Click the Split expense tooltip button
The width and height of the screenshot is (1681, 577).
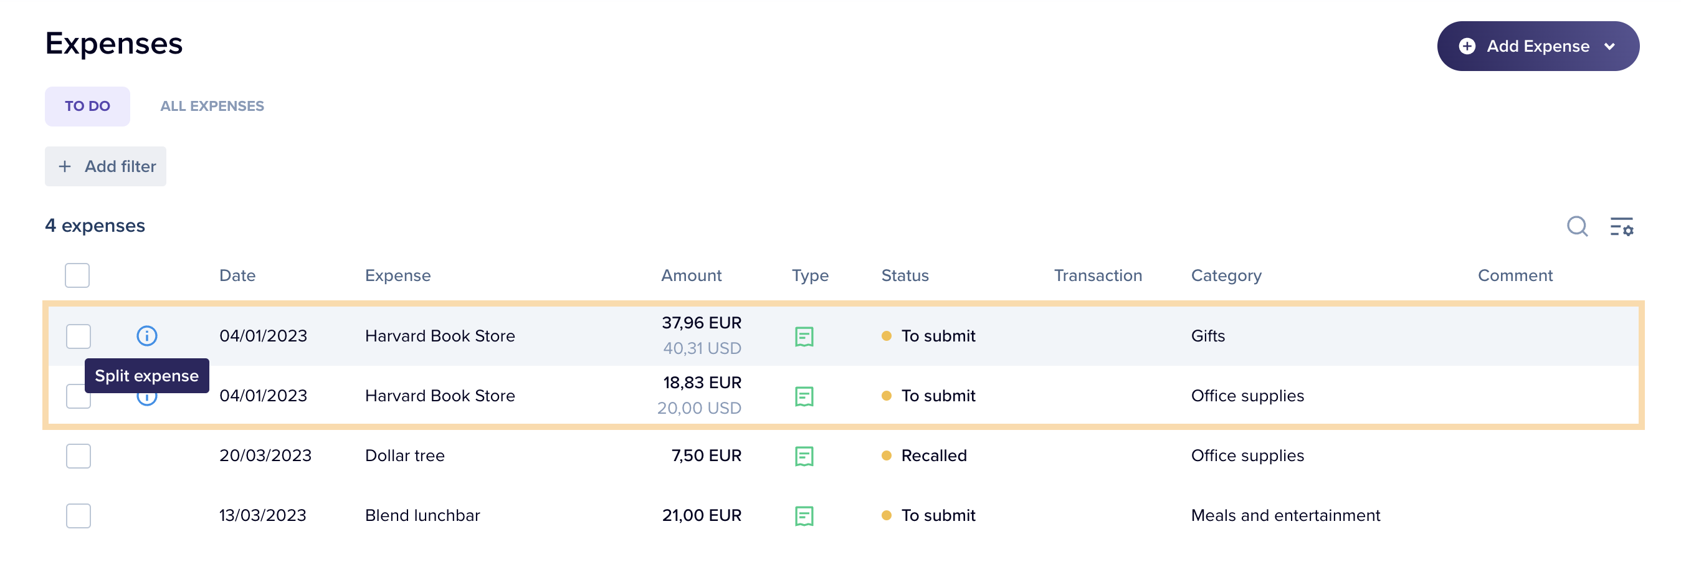point(146,375)
